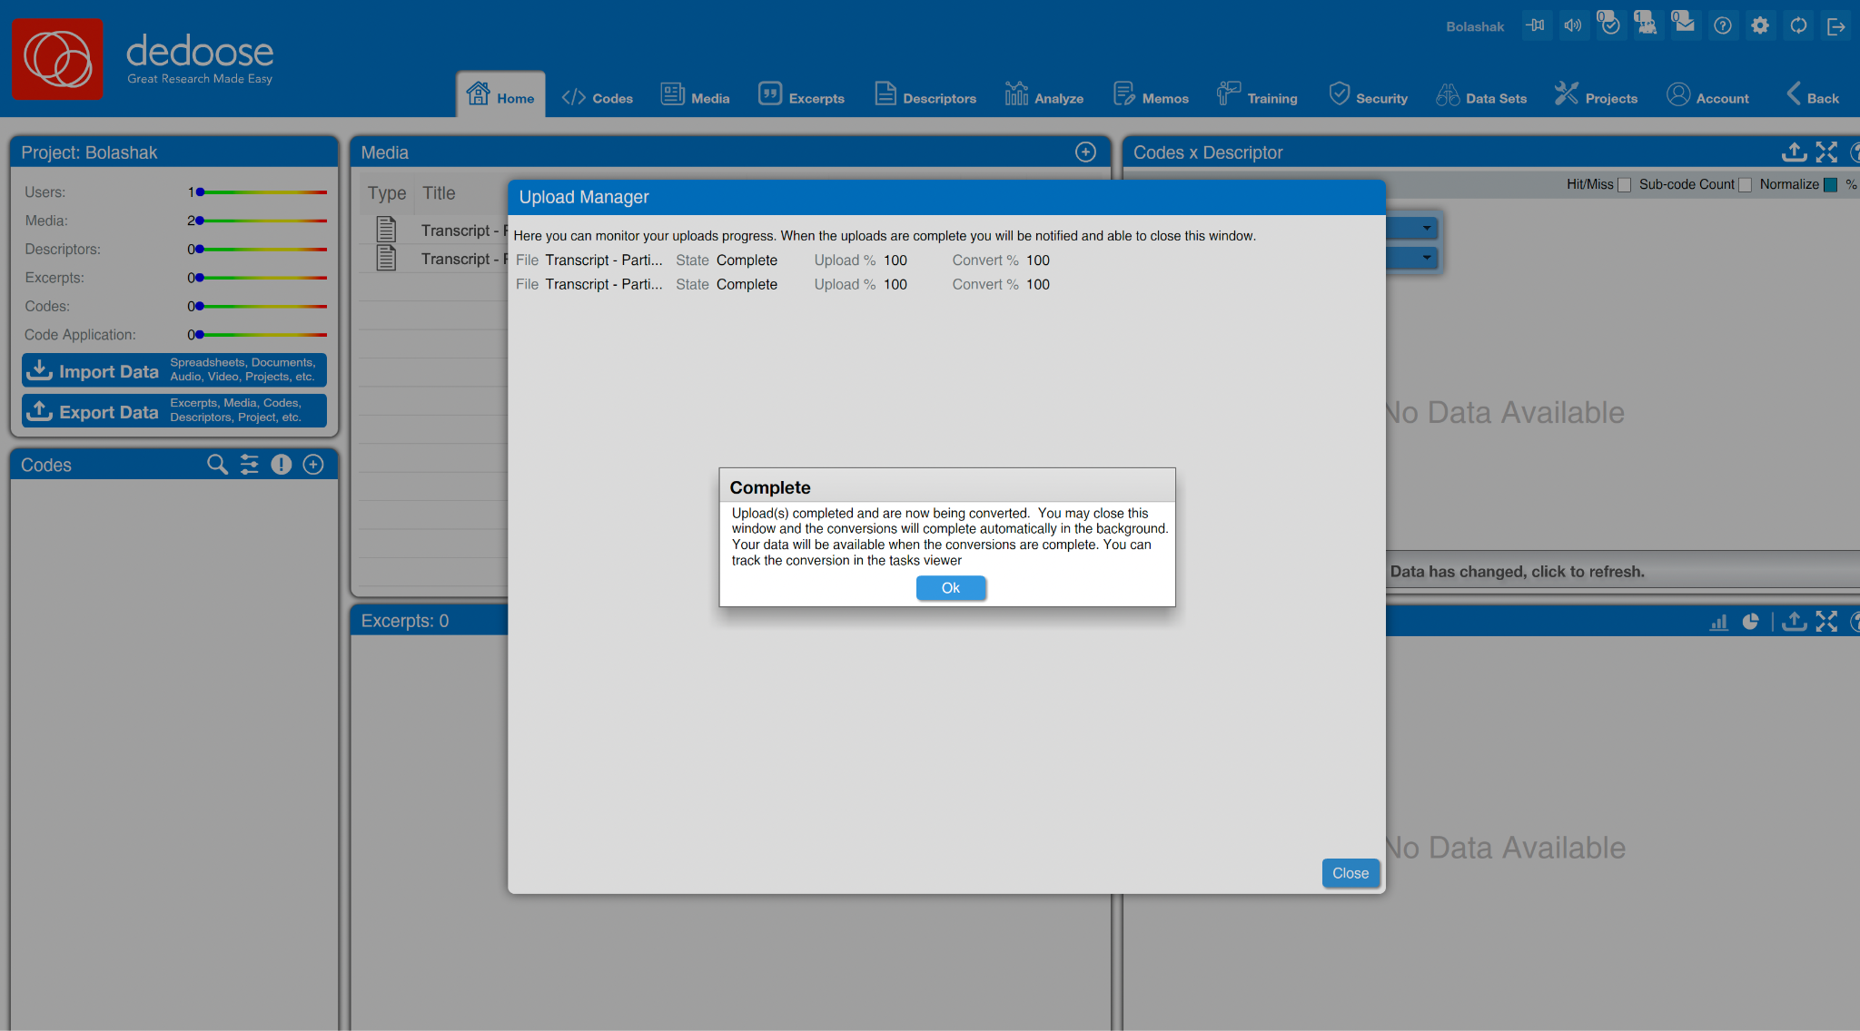Click the Bolashak username at top

pos(1475,26)
